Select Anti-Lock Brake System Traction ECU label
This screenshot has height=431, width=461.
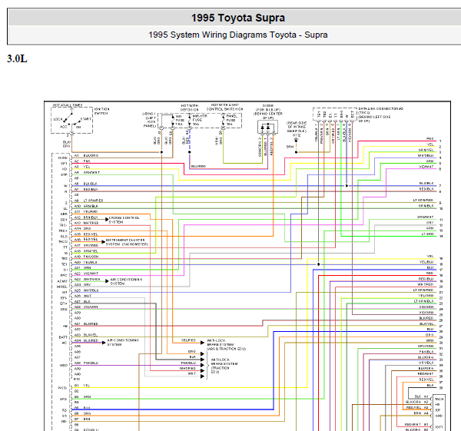coord(224,366)
